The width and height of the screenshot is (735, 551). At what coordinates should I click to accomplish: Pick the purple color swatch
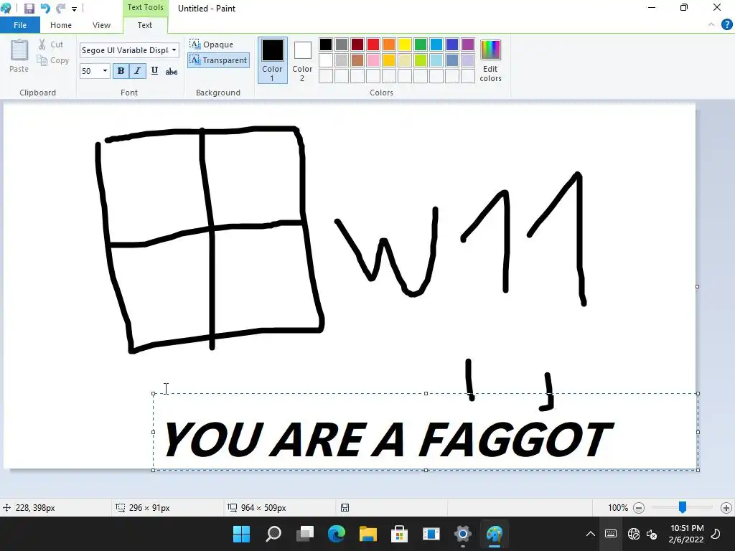[x=468, y=44]
